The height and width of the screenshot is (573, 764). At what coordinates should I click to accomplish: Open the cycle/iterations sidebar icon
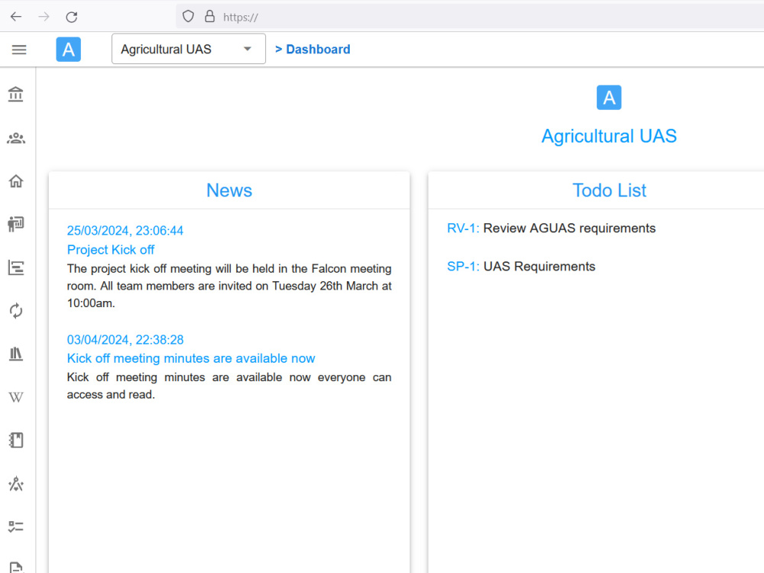click(15, 311)
